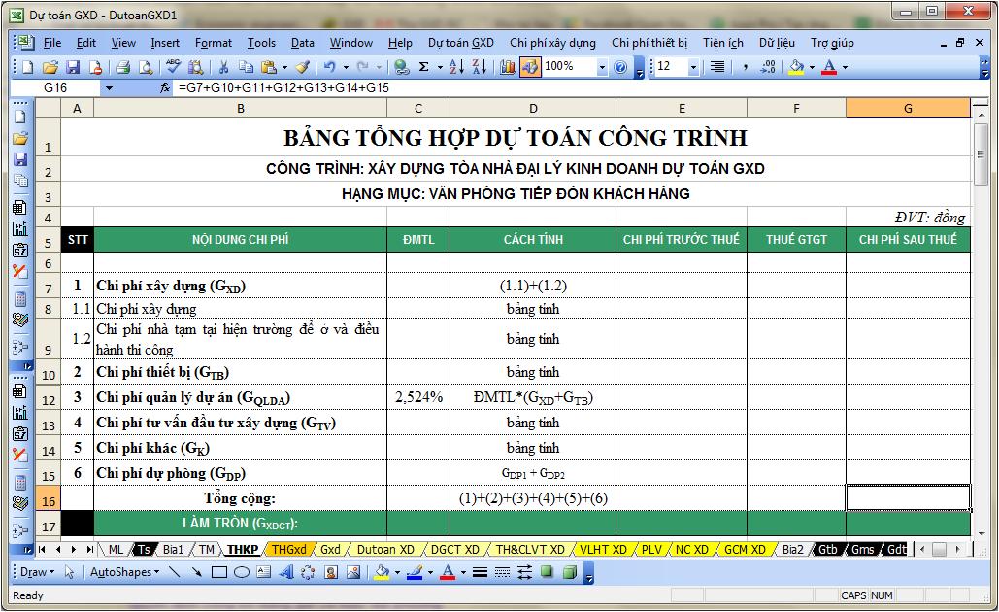
Task: Toggle Merge and Center alignment button
Action: tap(717, 67)
